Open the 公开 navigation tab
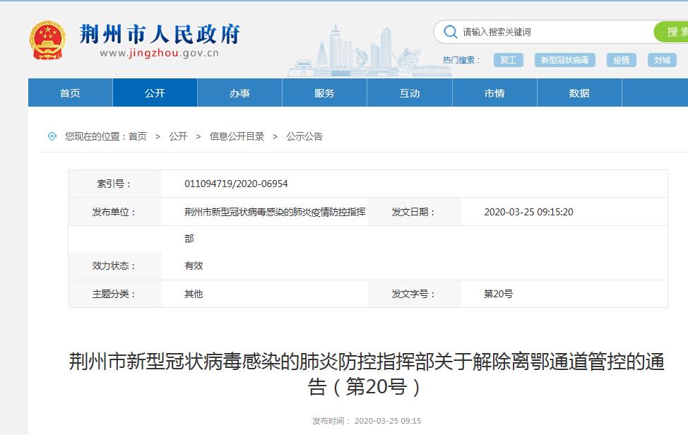 [x=155, y=93]
